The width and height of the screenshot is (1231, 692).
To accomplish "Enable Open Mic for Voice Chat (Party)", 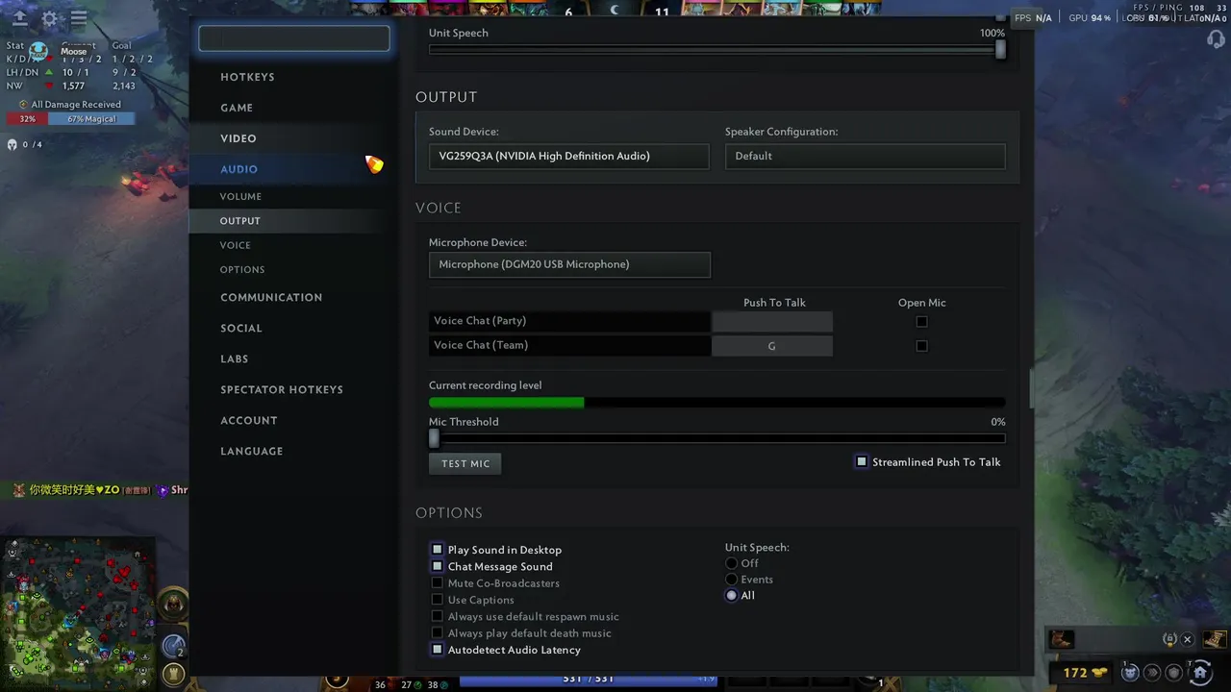I will 921,322.
